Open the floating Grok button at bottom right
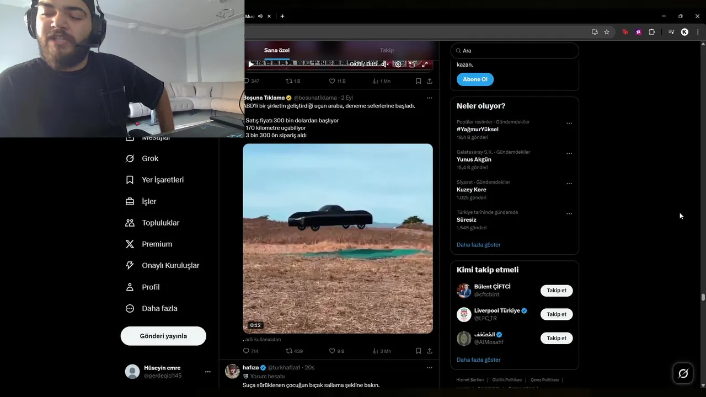The height and width of the screenshot is (397, 706). tap(683, 374)
